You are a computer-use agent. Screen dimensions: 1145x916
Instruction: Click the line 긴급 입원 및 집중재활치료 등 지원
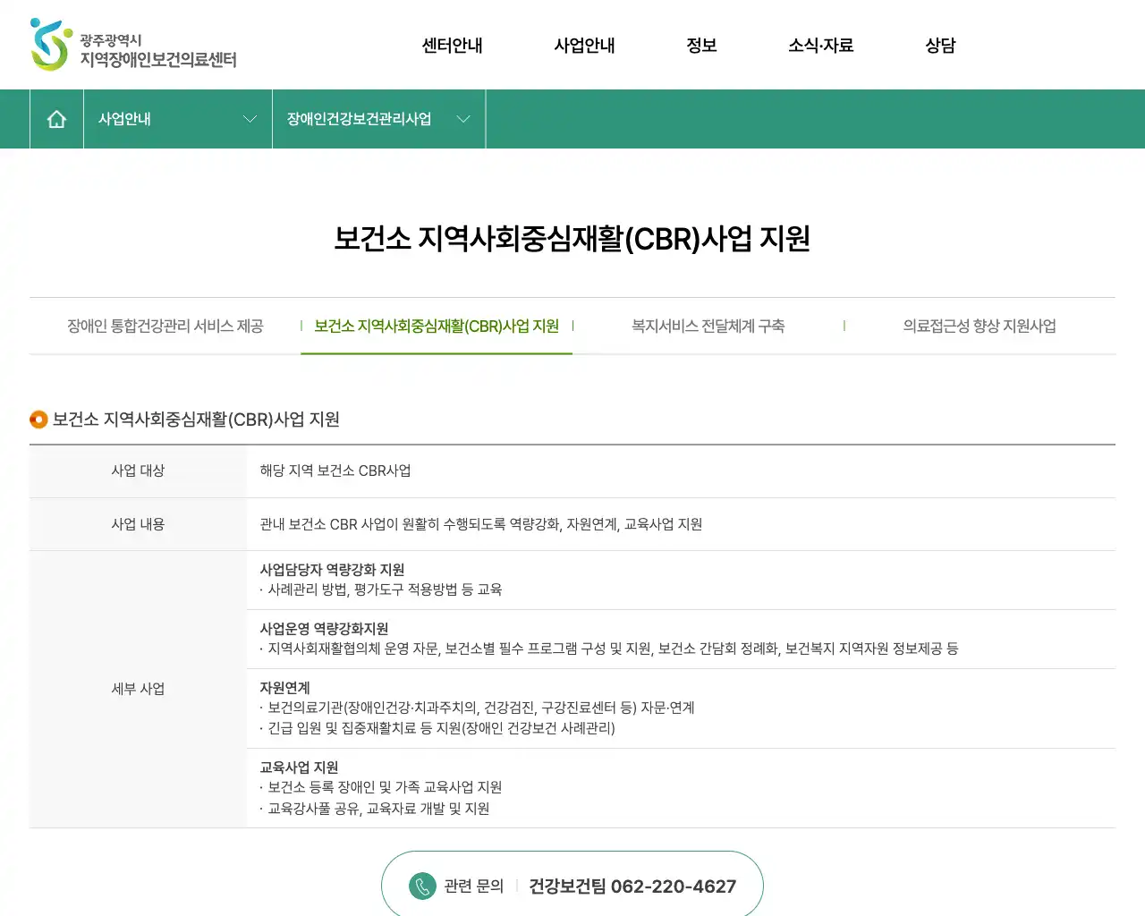point(437,728)
